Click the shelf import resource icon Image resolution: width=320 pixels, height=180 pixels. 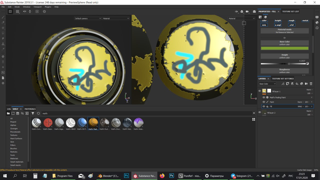27,113
